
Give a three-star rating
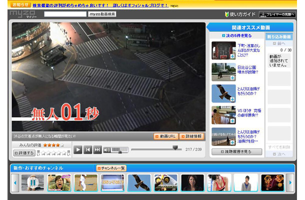tap(53, 153)
